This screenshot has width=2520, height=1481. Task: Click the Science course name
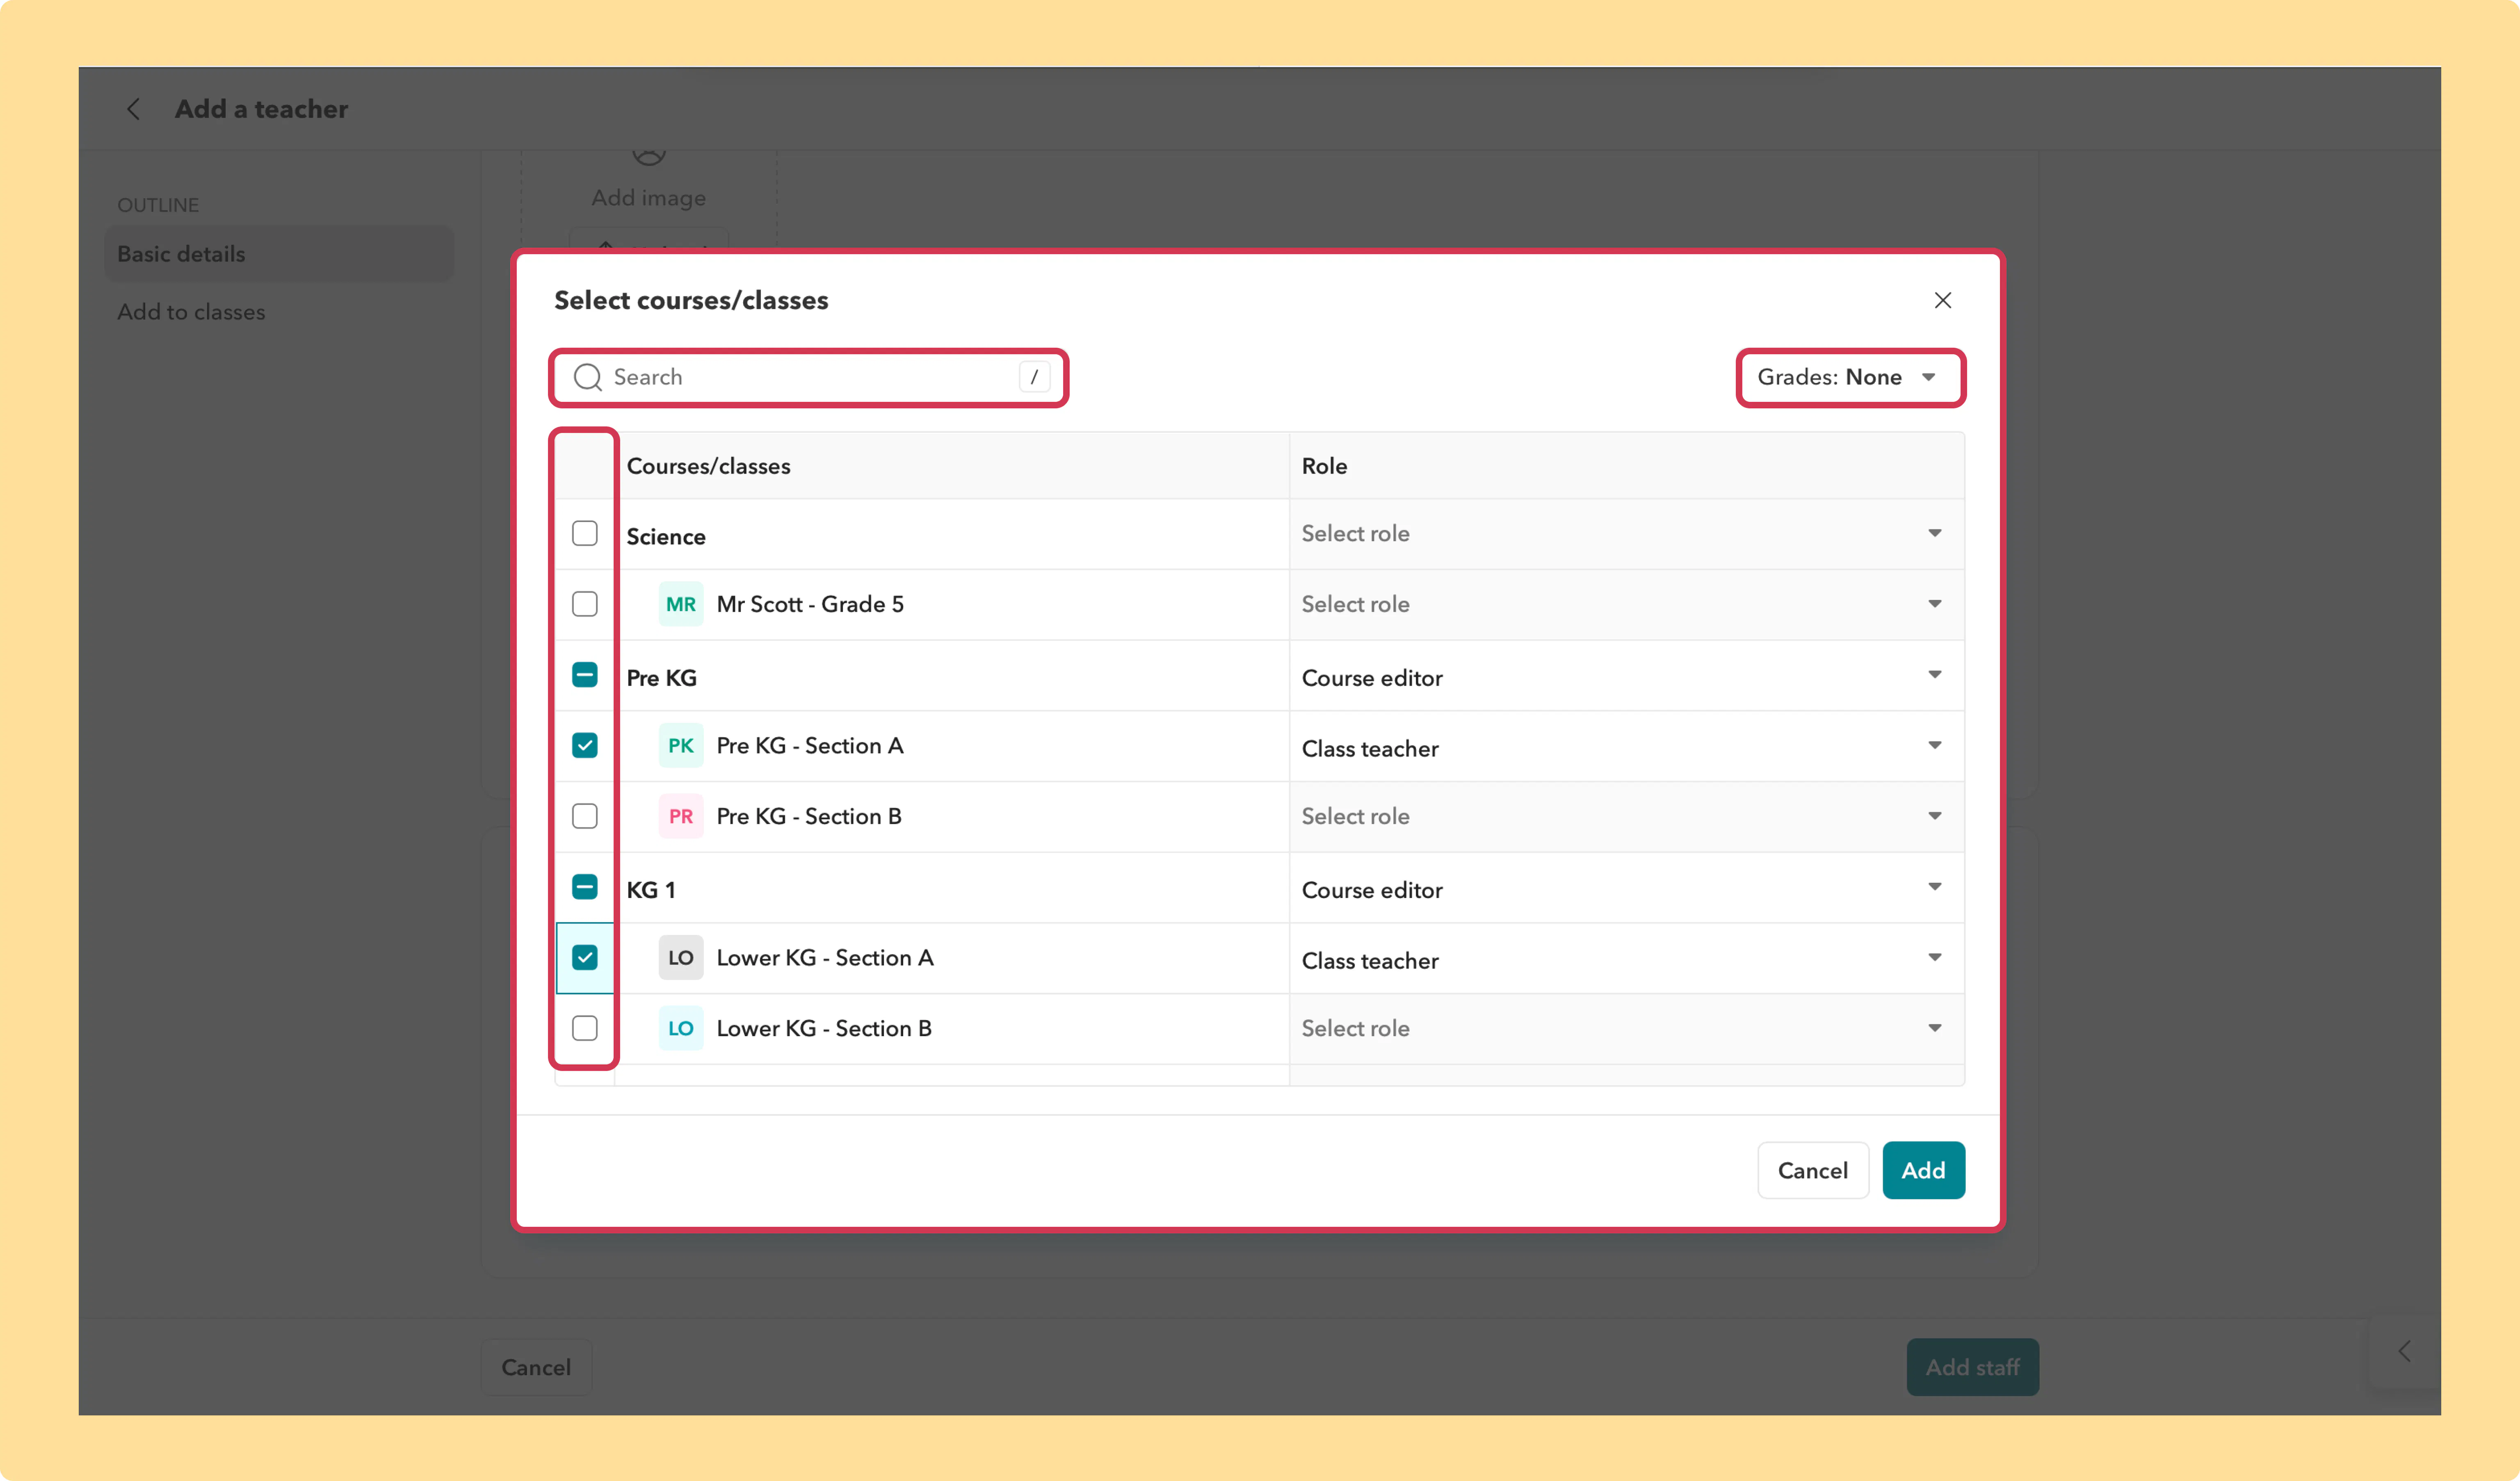[666, 537]
